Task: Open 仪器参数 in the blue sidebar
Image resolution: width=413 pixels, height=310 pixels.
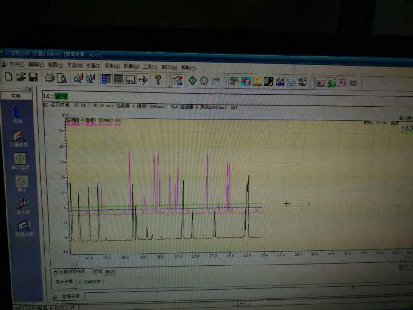Action: point(19,139)
